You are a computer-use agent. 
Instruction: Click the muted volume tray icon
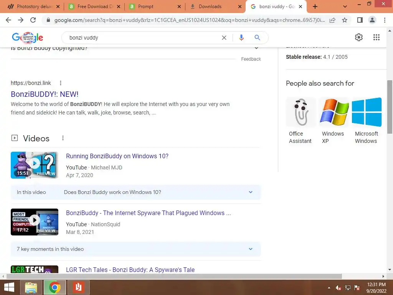point(339,288)
